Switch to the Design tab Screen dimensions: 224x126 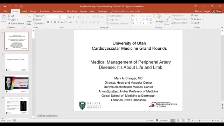(33, 11)
